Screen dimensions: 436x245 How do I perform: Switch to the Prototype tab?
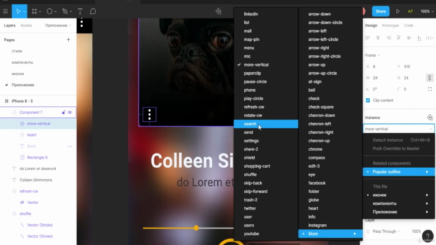pyautogui.click(x=390, y=25)
